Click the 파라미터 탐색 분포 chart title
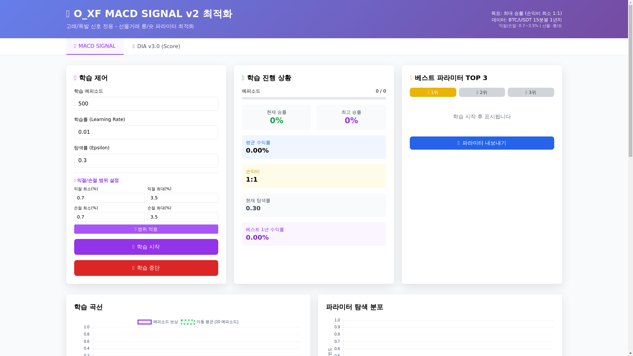This screenshot has height=356, width=633. 354,307
